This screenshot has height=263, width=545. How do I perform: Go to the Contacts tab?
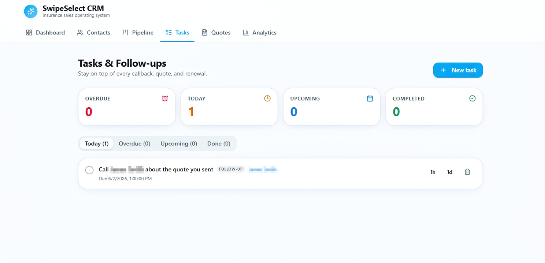coord(93,33)
